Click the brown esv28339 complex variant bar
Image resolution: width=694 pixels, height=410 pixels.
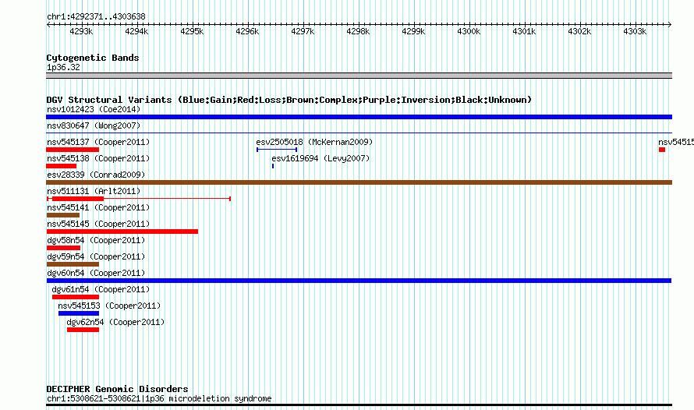[359, 182]
